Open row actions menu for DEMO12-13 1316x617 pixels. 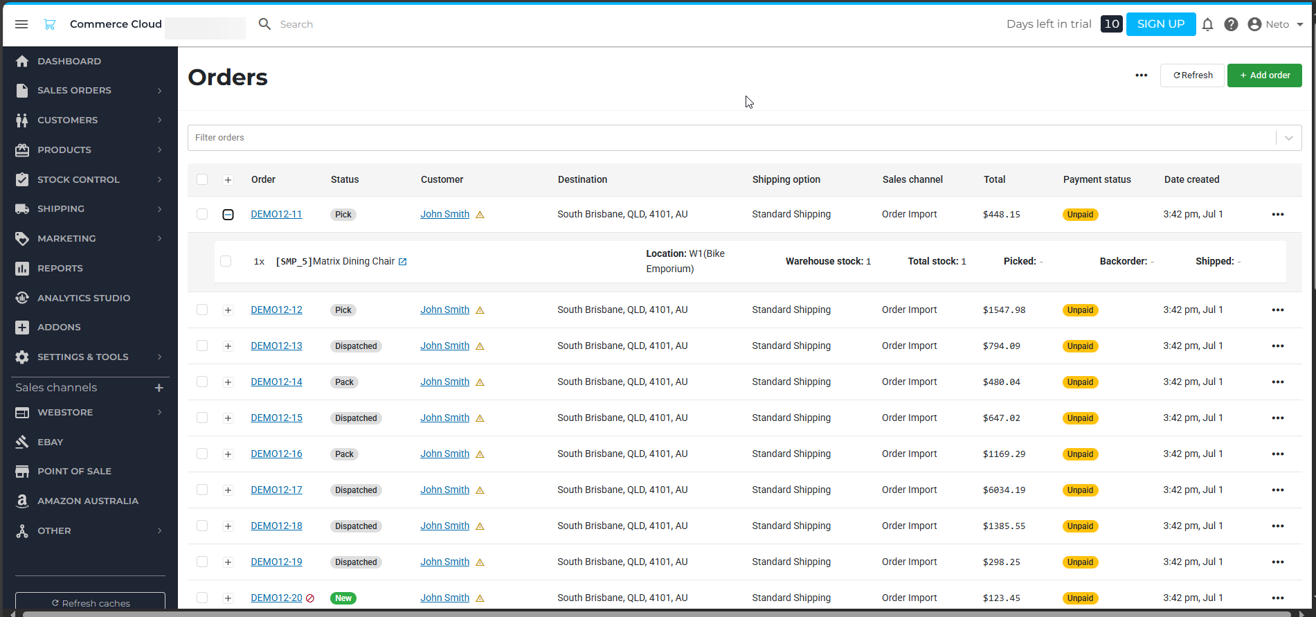pos(1277,346)
